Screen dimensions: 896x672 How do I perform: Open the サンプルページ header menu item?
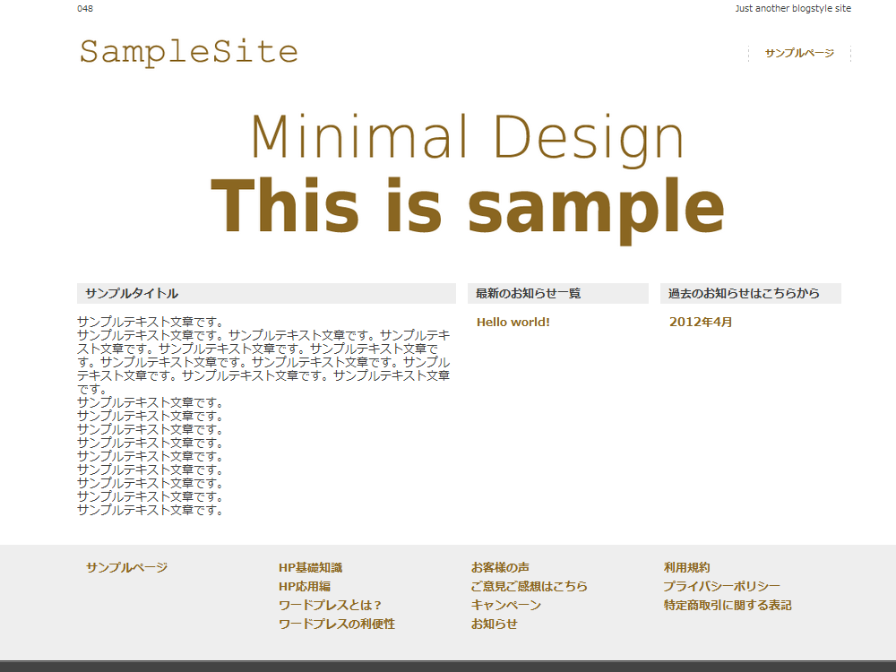point(799,53)
